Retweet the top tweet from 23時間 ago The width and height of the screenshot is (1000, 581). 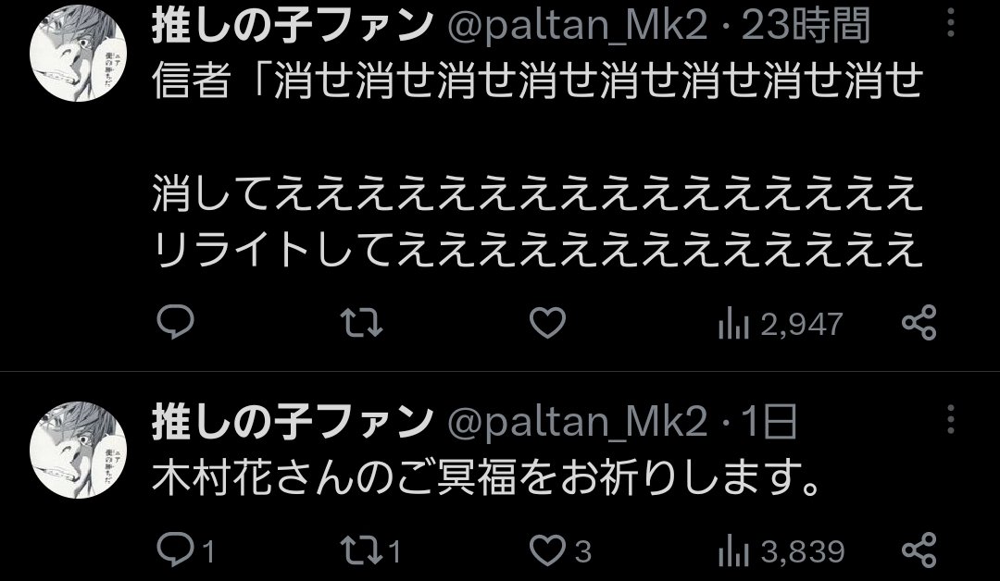tap(362, 322)
